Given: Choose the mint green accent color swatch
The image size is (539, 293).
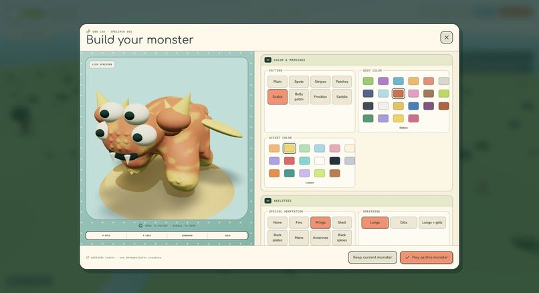Looking at the screenshot, I should coord(304,149).
